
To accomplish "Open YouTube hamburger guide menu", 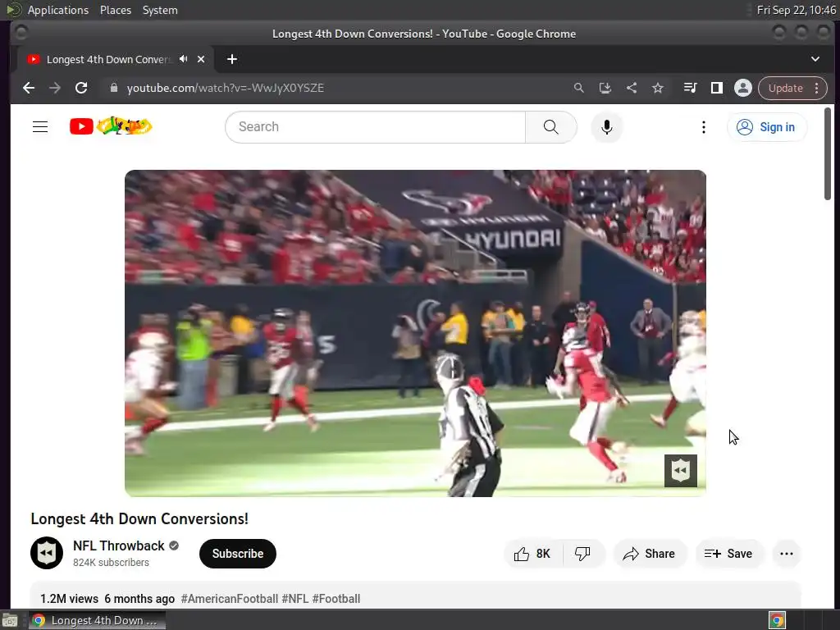I will point(40,127).
